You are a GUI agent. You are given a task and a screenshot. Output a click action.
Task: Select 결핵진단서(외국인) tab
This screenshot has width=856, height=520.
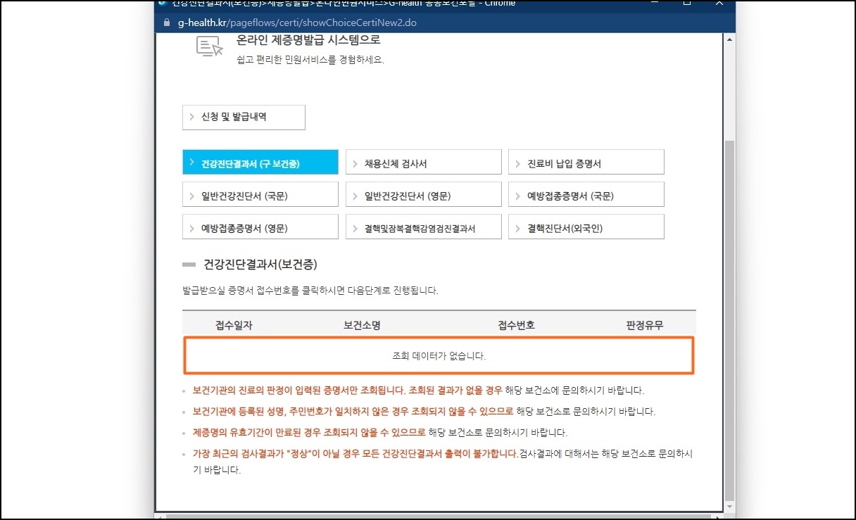point(586,227)
